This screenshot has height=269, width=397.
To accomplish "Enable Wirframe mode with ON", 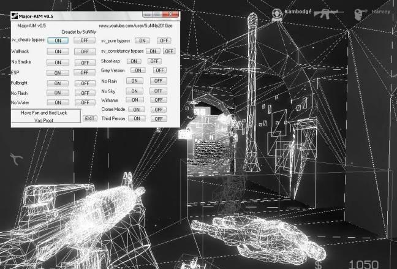I will pyautogui.click(x=135, y=100).
